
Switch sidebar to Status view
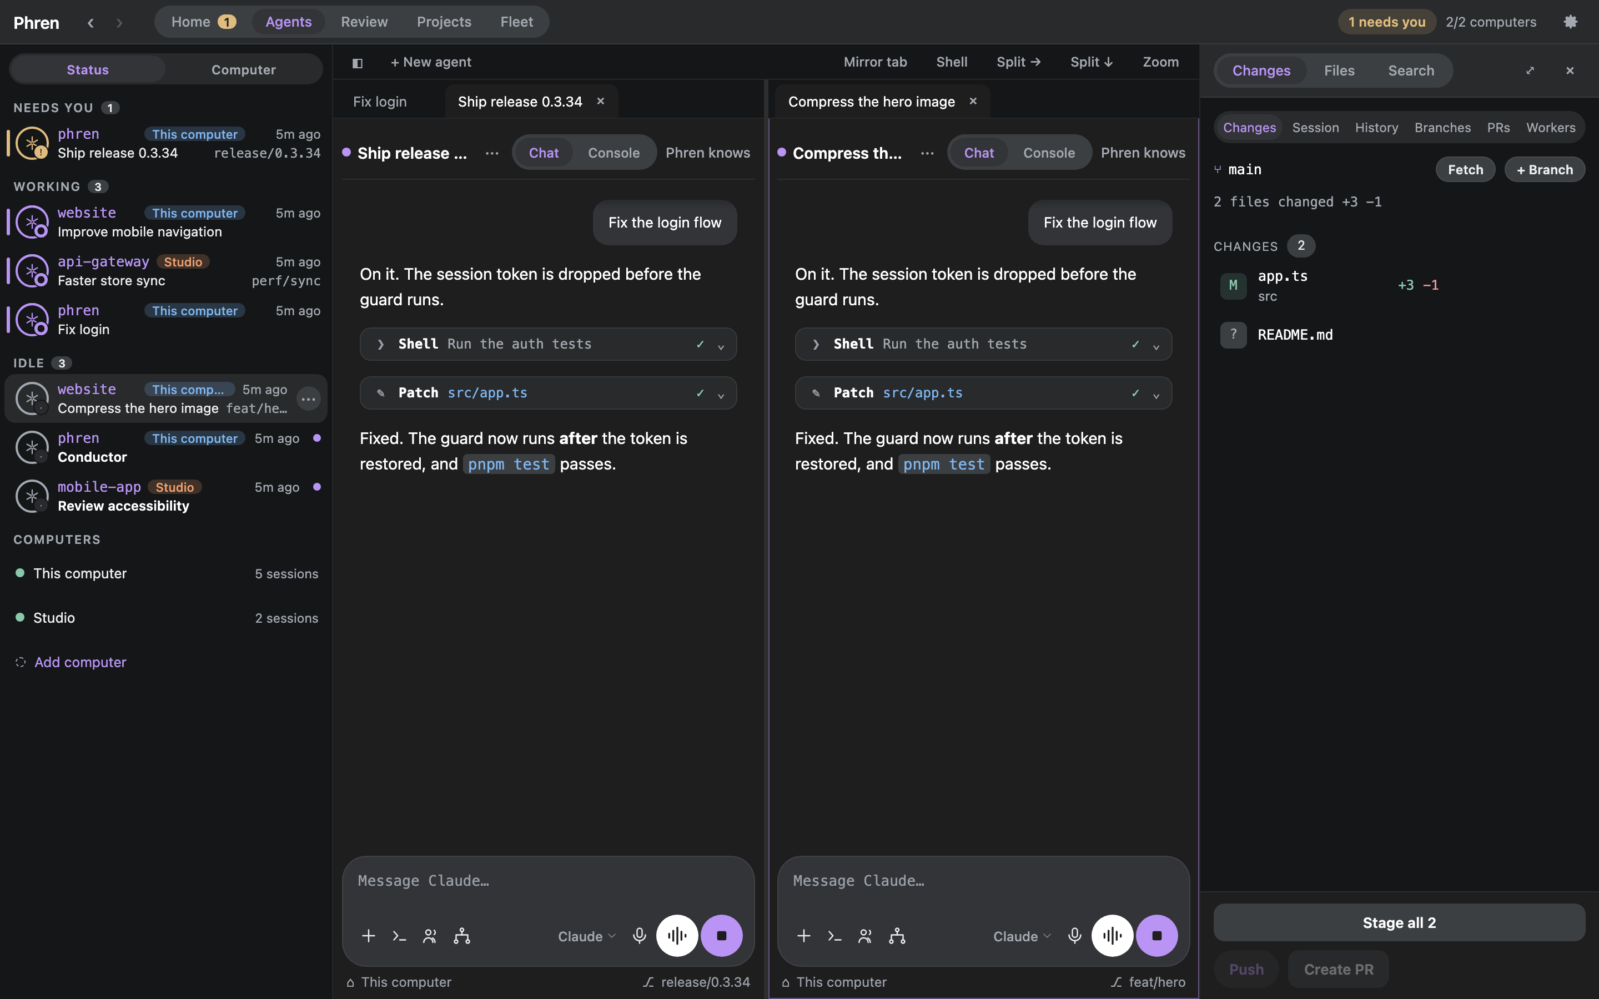click(87, 69)
